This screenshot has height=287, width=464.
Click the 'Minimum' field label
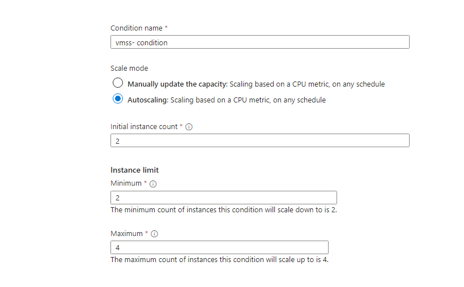coord(126,183)
